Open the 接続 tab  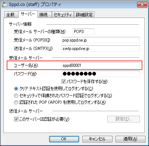pos(45,15)
